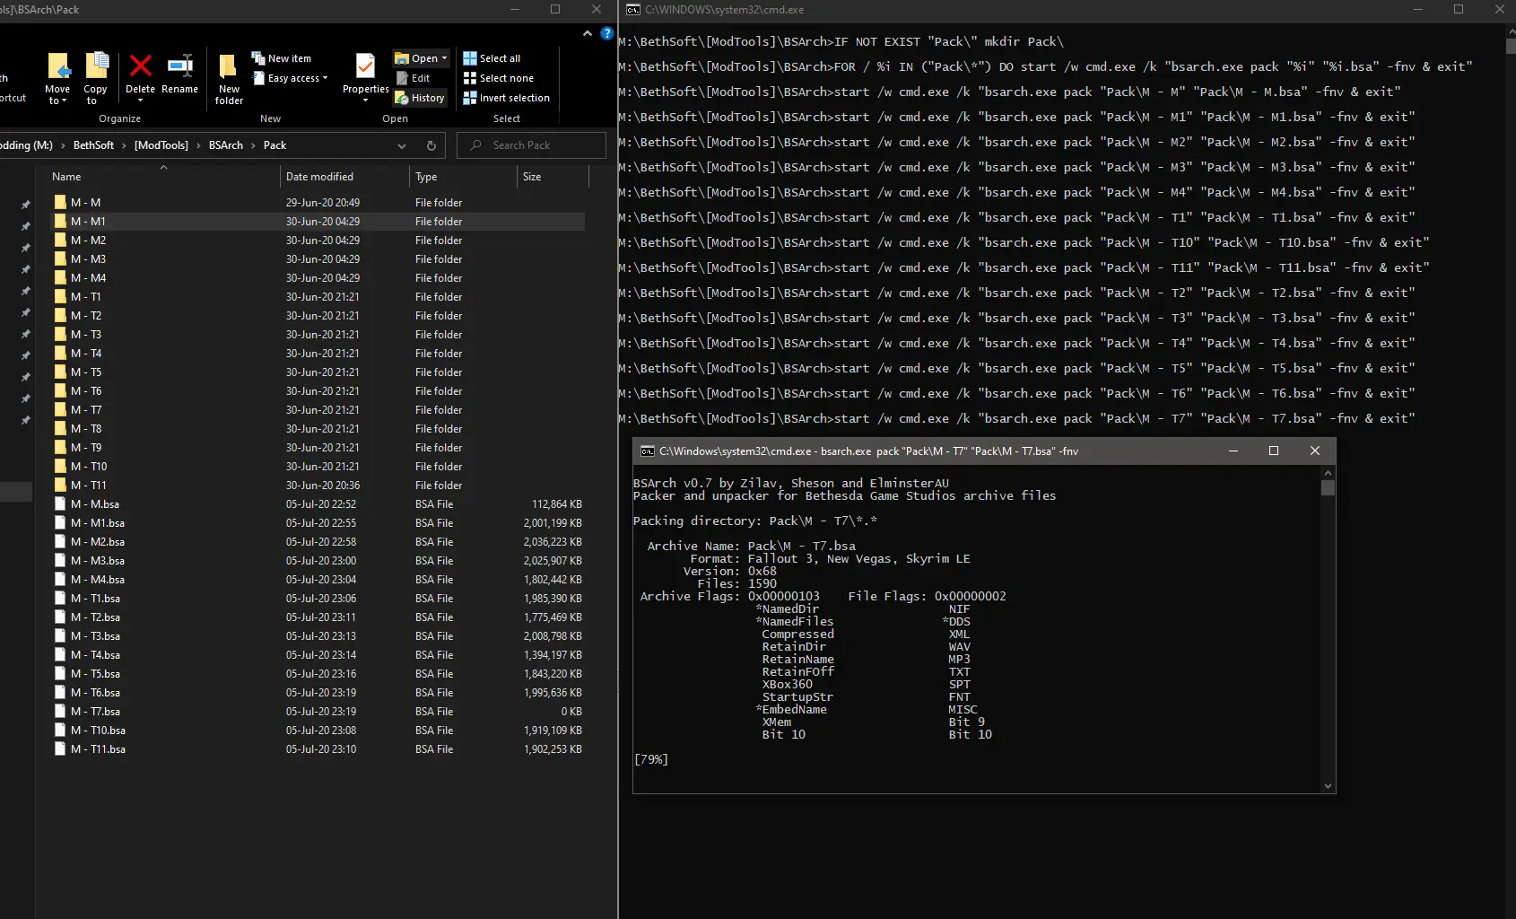Click the BSArch console scroll up arrow
Screen dimensions: 1516x919
click(x=1328, y=472)
